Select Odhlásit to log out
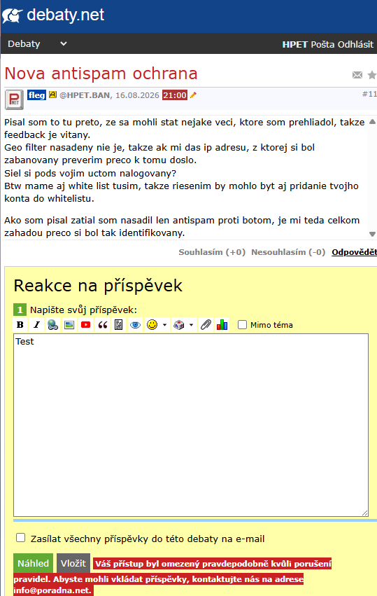 point(355,44)
